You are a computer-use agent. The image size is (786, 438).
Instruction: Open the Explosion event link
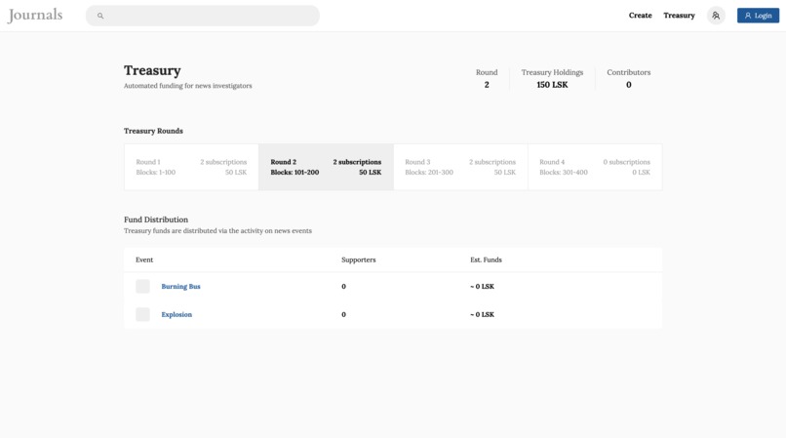pyautogui.click(x=177, y=314)
